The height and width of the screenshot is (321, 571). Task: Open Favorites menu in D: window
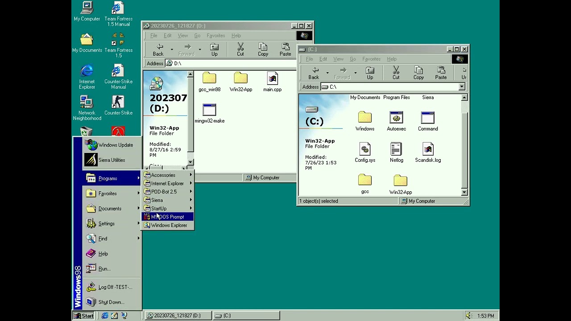[216, 36]
